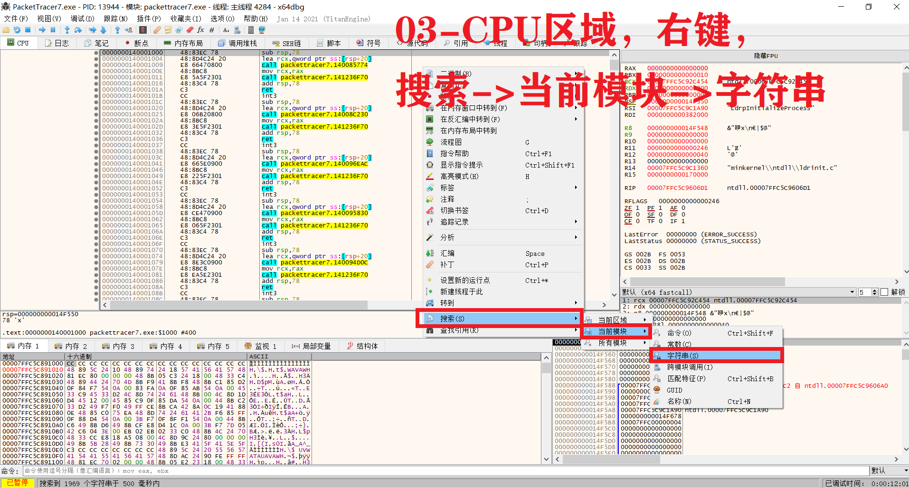Increase the argument count spinner
This screenshot has height=488, width=909.
(875, 290)
